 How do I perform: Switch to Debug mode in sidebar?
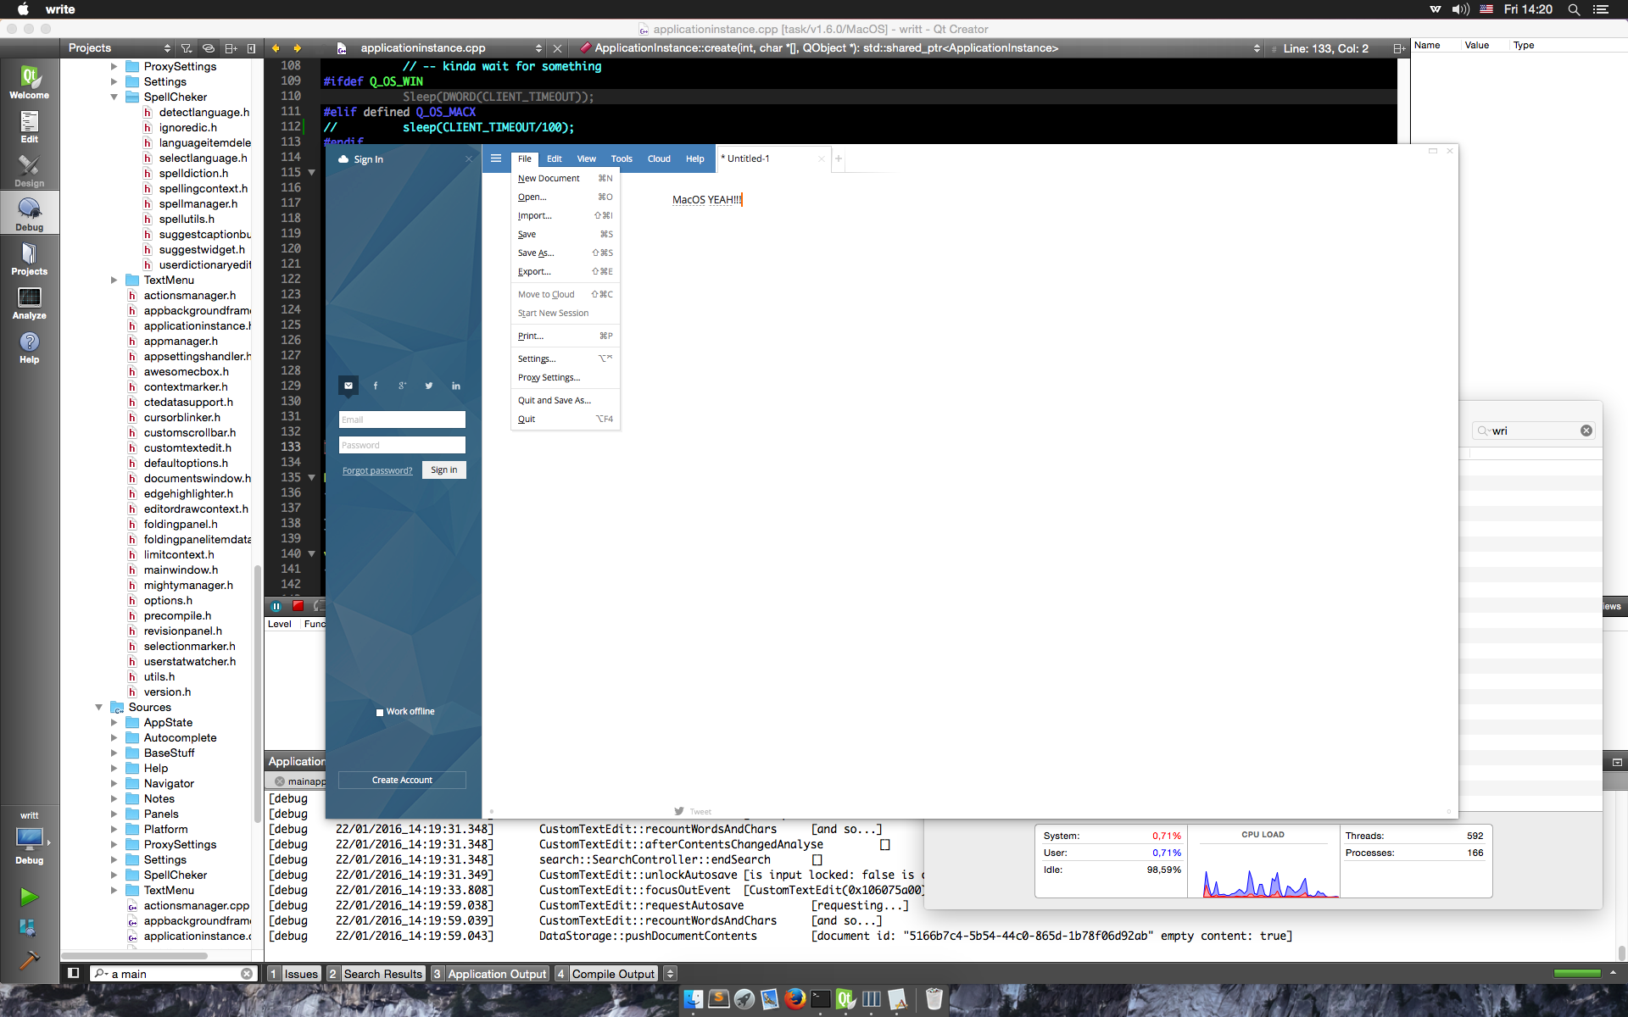[30, 214]
